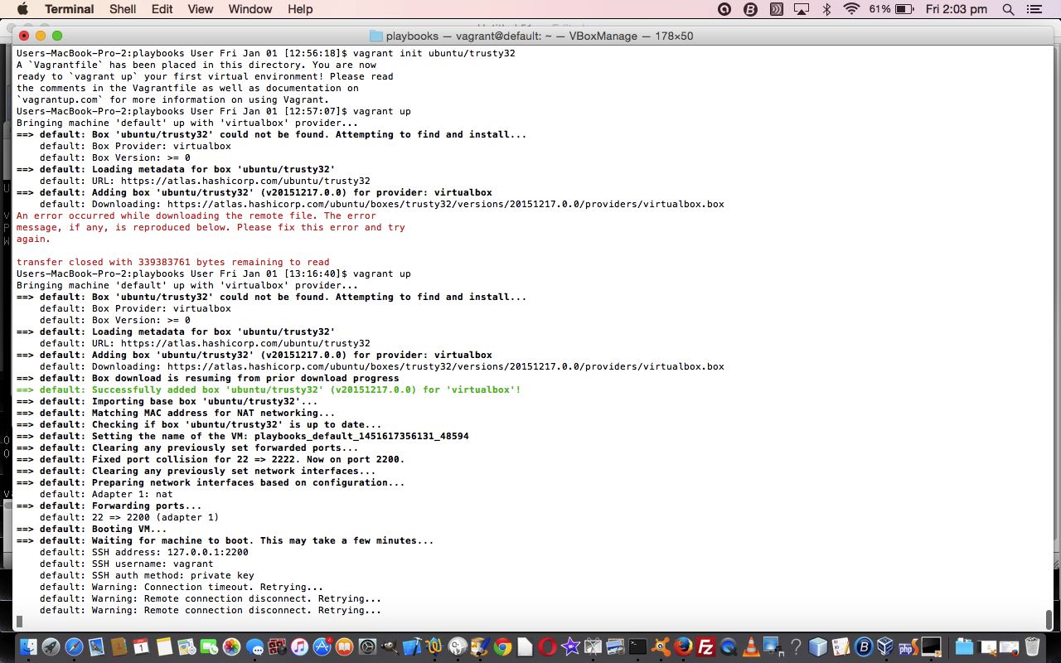Open the Terminal application menu
The height and width of the screenshot is (663, 1061).
click(69, 9)
